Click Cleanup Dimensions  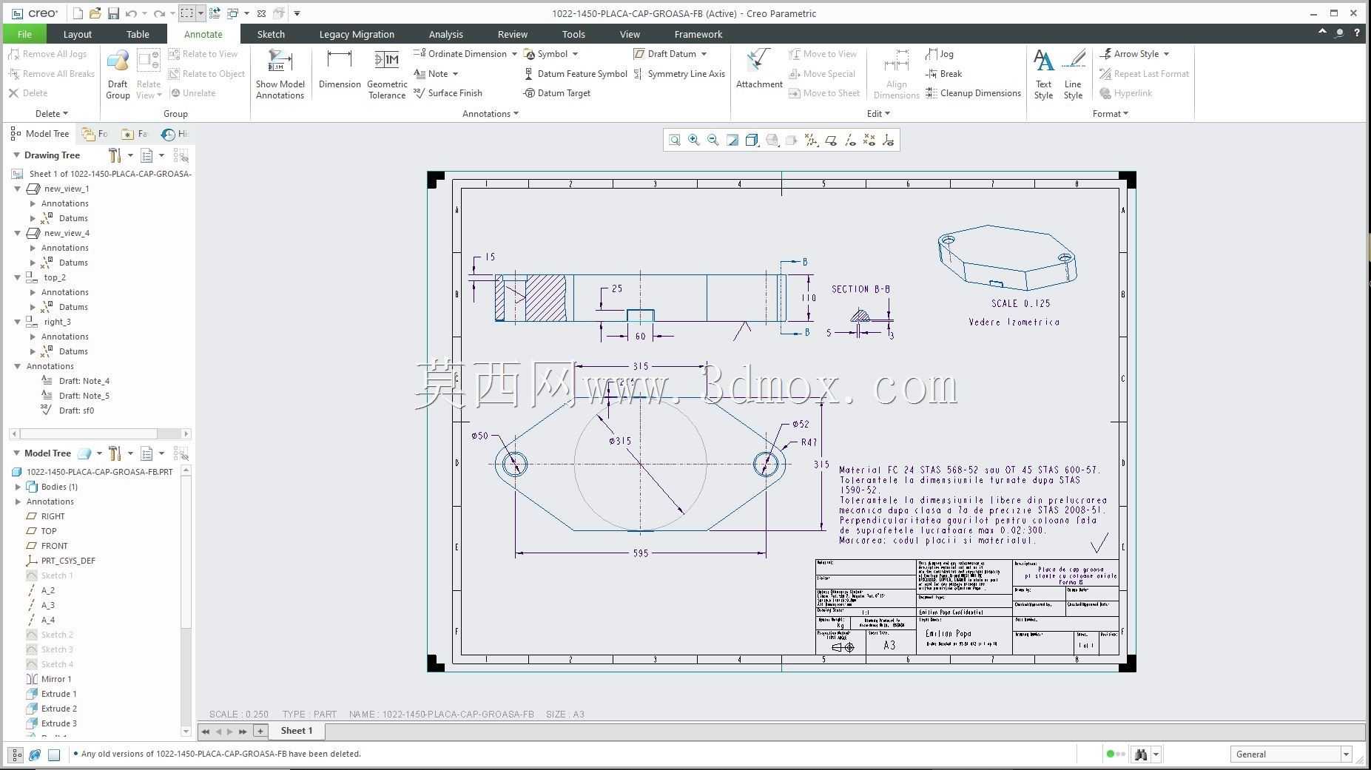coord(973,93)
